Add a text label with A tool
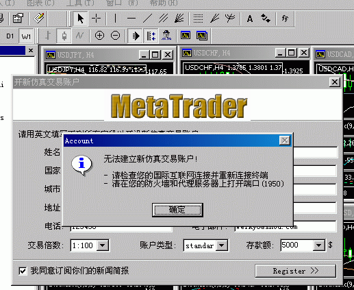 click(250, 19)
